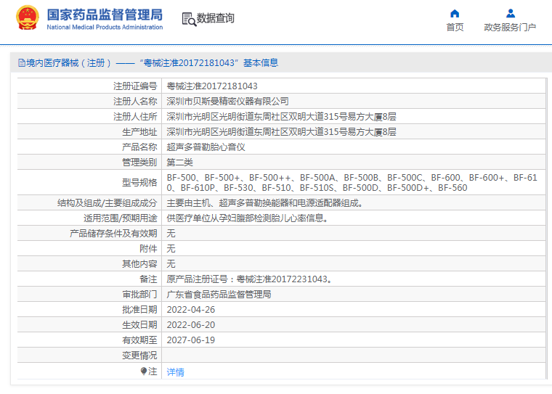Go to 首页 home link

pyautogui.click(x=455, y=27)
